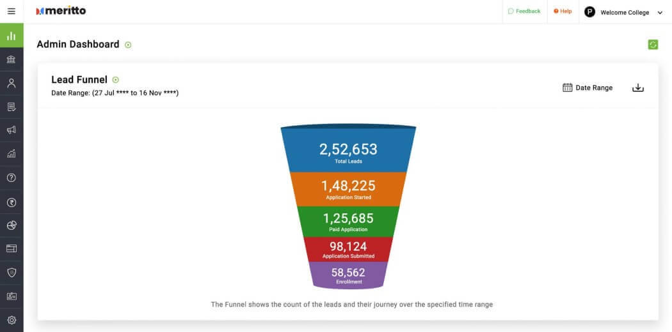
Task: Open the question mark sidebar icon
Action: [x=12, y=177]
